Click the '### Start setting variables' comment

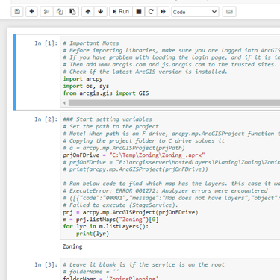click(x=108, y=119)
